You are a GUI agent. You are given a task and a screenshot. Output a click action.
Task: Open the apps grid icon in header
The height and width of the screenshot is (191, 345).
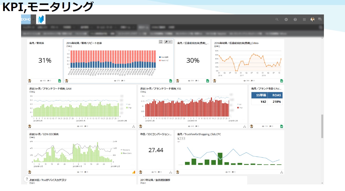304,19
